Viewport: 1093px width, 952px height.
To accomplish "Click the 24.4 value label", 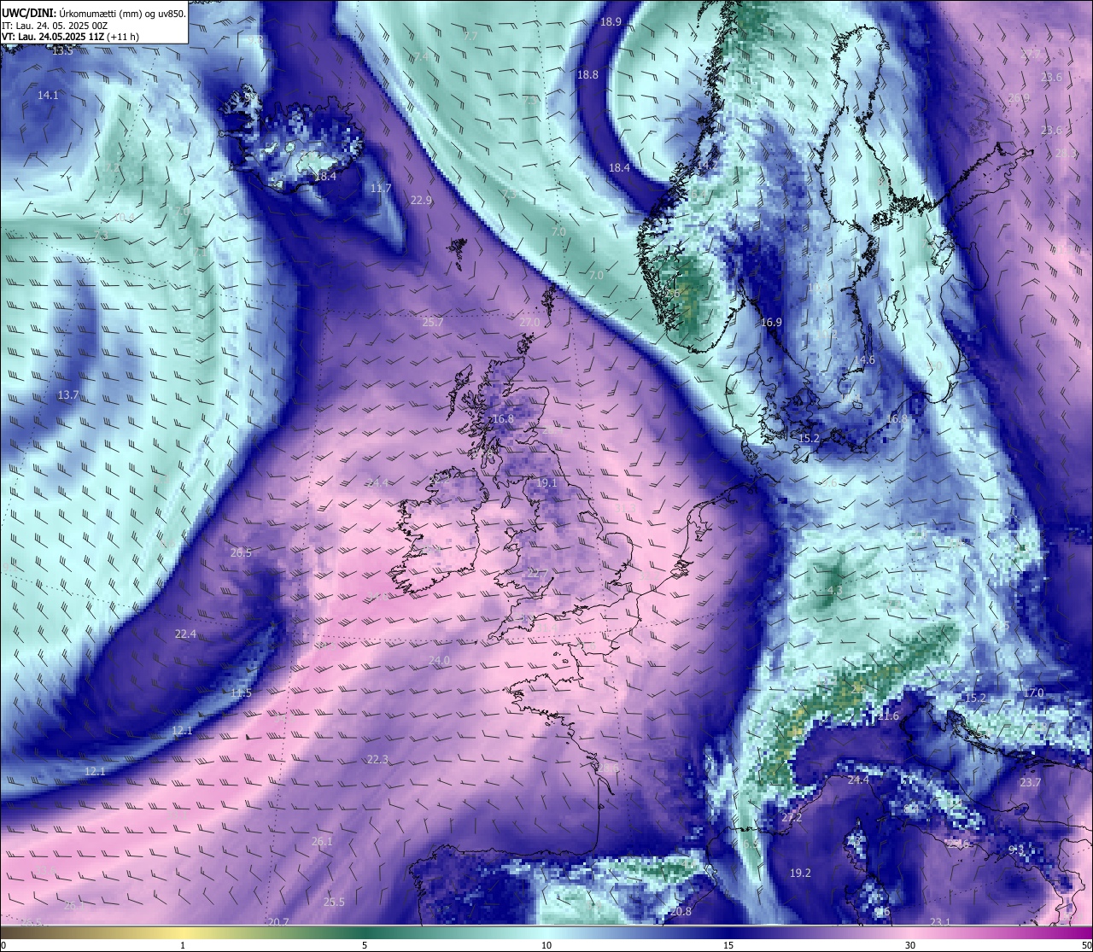I will pyautogui.click(x=858, y=780).
